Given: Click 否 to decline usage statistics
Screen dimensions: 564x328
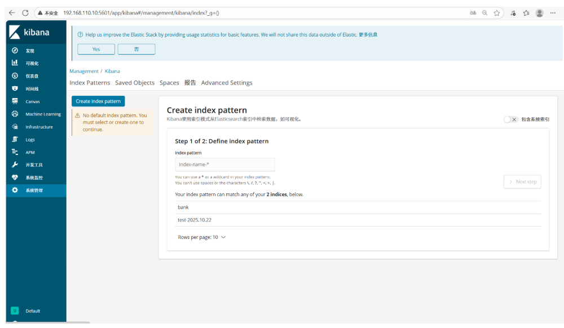Looking at the screenshot, I should click(x=136, y=49).
